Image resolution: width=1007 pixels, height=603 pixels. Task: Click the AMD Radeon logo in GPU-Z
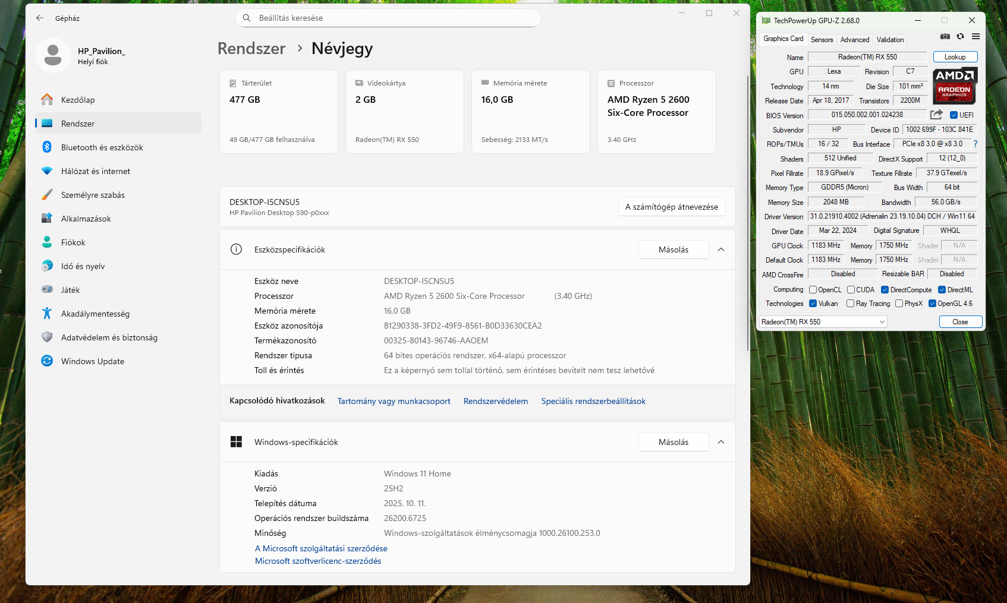point(955,86)
